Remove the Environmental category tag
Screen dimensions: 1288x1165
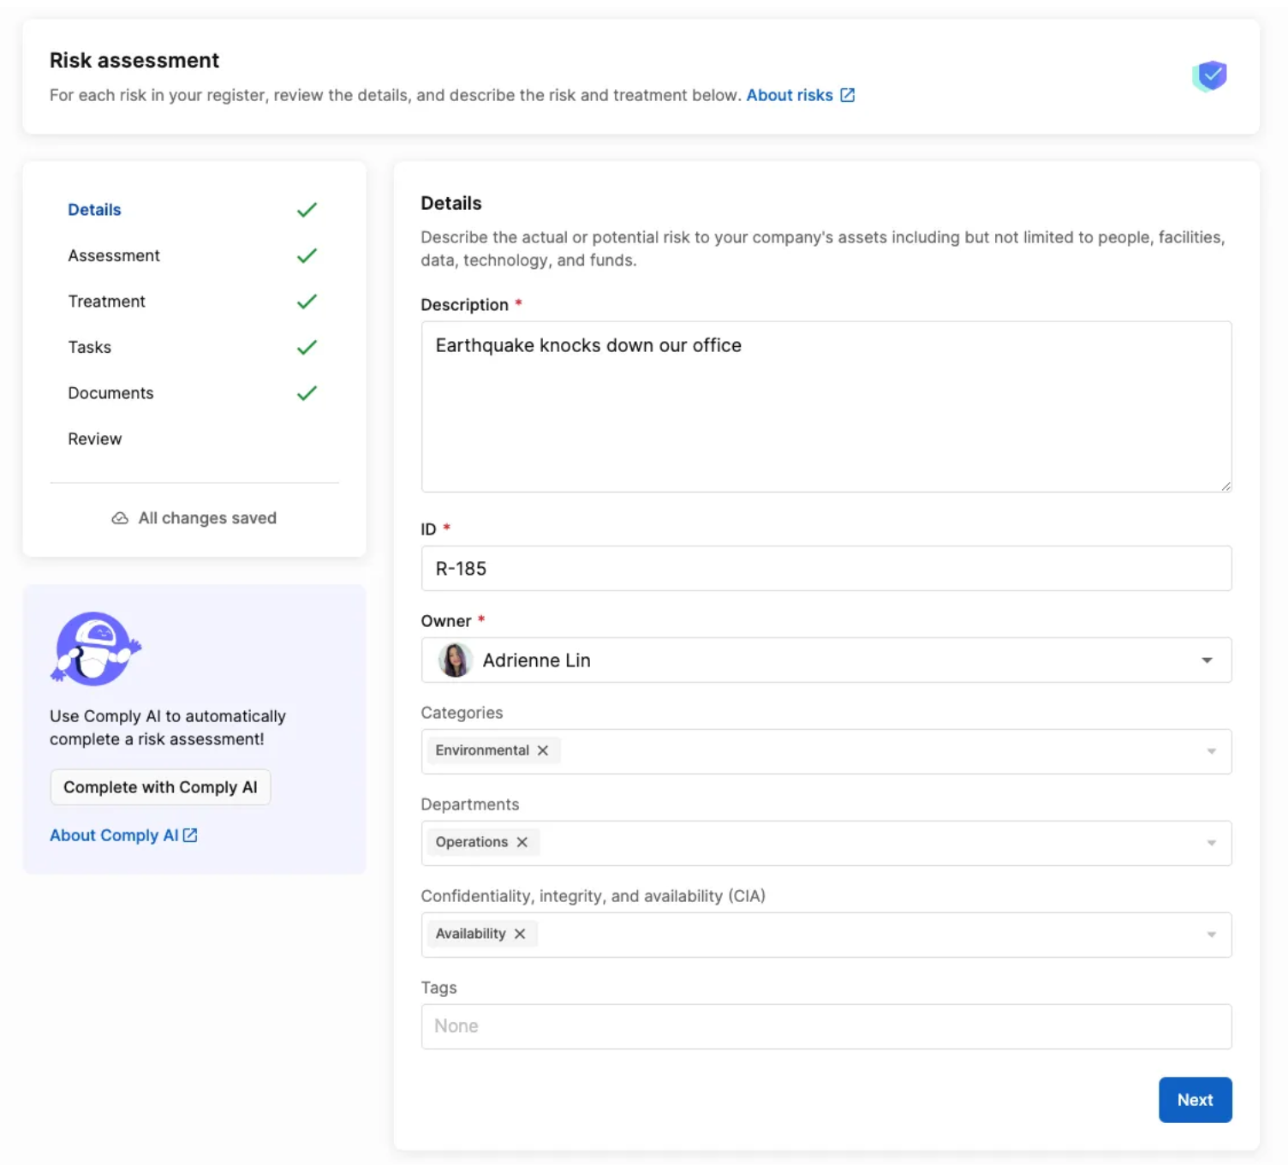click(543, 750)
